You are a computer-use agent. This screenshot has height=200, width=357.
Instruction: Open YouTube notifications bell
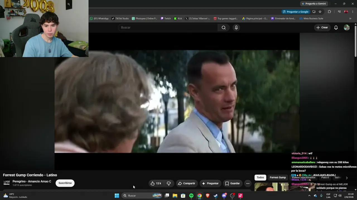(336, 27)
